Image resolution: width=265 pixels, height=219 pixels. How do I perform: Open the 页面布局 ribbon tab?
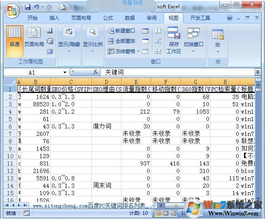click(x=81, y=18)
